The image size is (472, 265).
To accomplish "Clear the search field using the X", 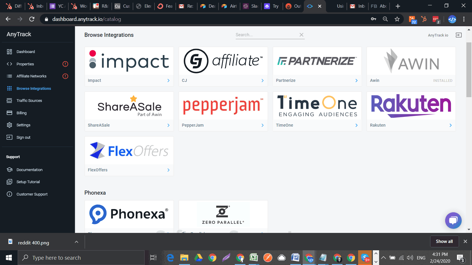I will pyautogui.click(x=301, y=34).
